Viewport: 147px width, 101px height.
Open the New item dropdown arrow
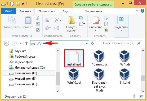(x=84, y=18)
